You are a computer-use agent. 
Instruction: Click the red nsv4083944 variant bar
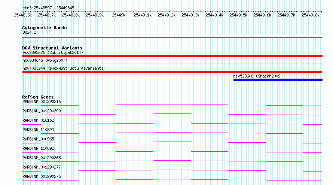coord(172,72)
